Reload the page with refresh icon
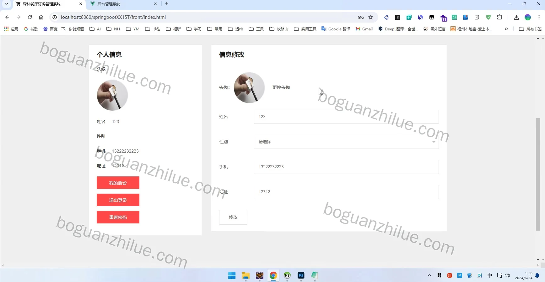The image size is (545, 282). pyautogui.click(x=30, y=17)
